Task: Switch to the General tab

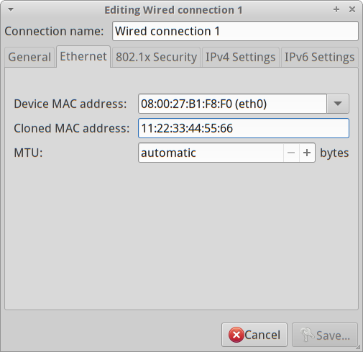Action: click(x=29, y=57)
